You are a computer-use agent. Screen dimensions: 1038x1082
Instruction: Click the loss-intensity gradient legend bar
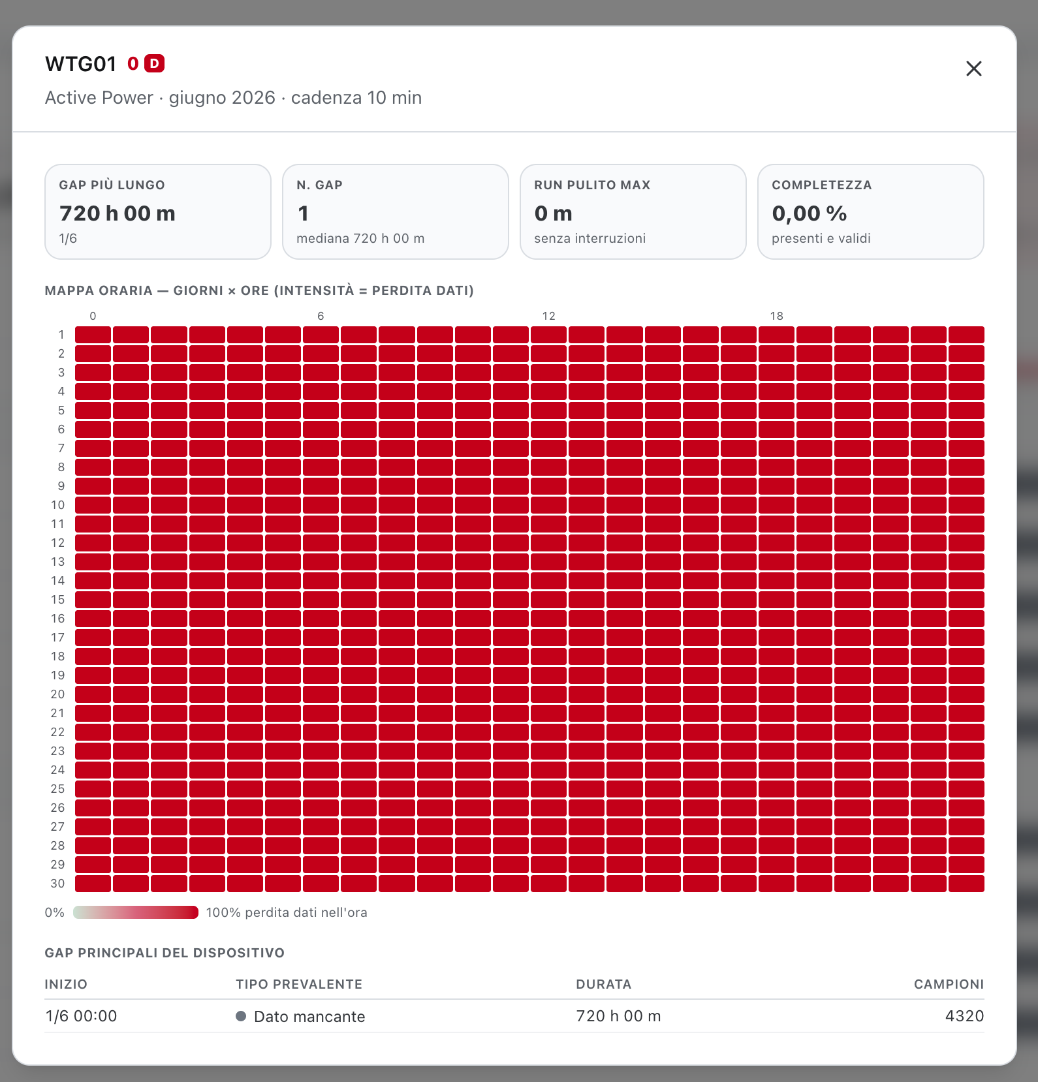[x=136, y=912]
